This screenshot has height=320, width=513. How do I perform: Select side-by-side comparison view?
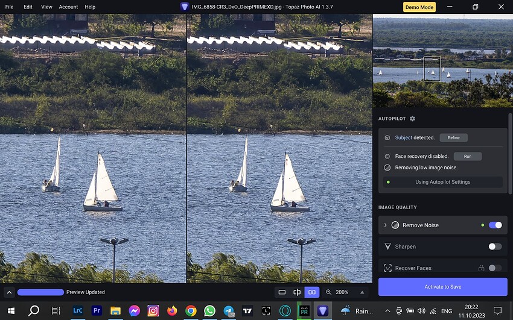311,292
